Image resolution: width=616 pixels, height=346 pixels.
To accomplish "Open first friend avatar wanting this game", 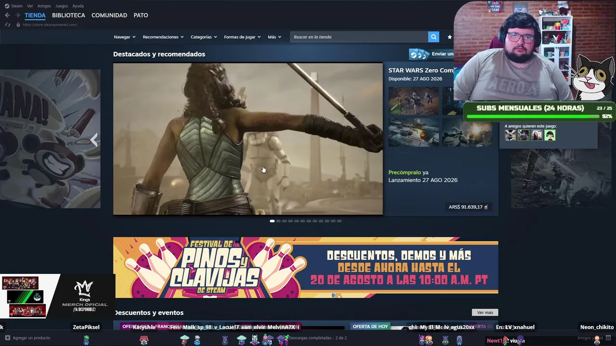I will [x=510, y=136].
